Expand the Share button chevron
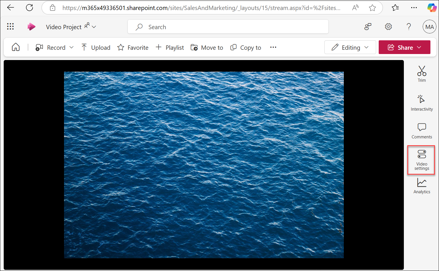This screenshot has height=271, width=439. coord(419,47)
